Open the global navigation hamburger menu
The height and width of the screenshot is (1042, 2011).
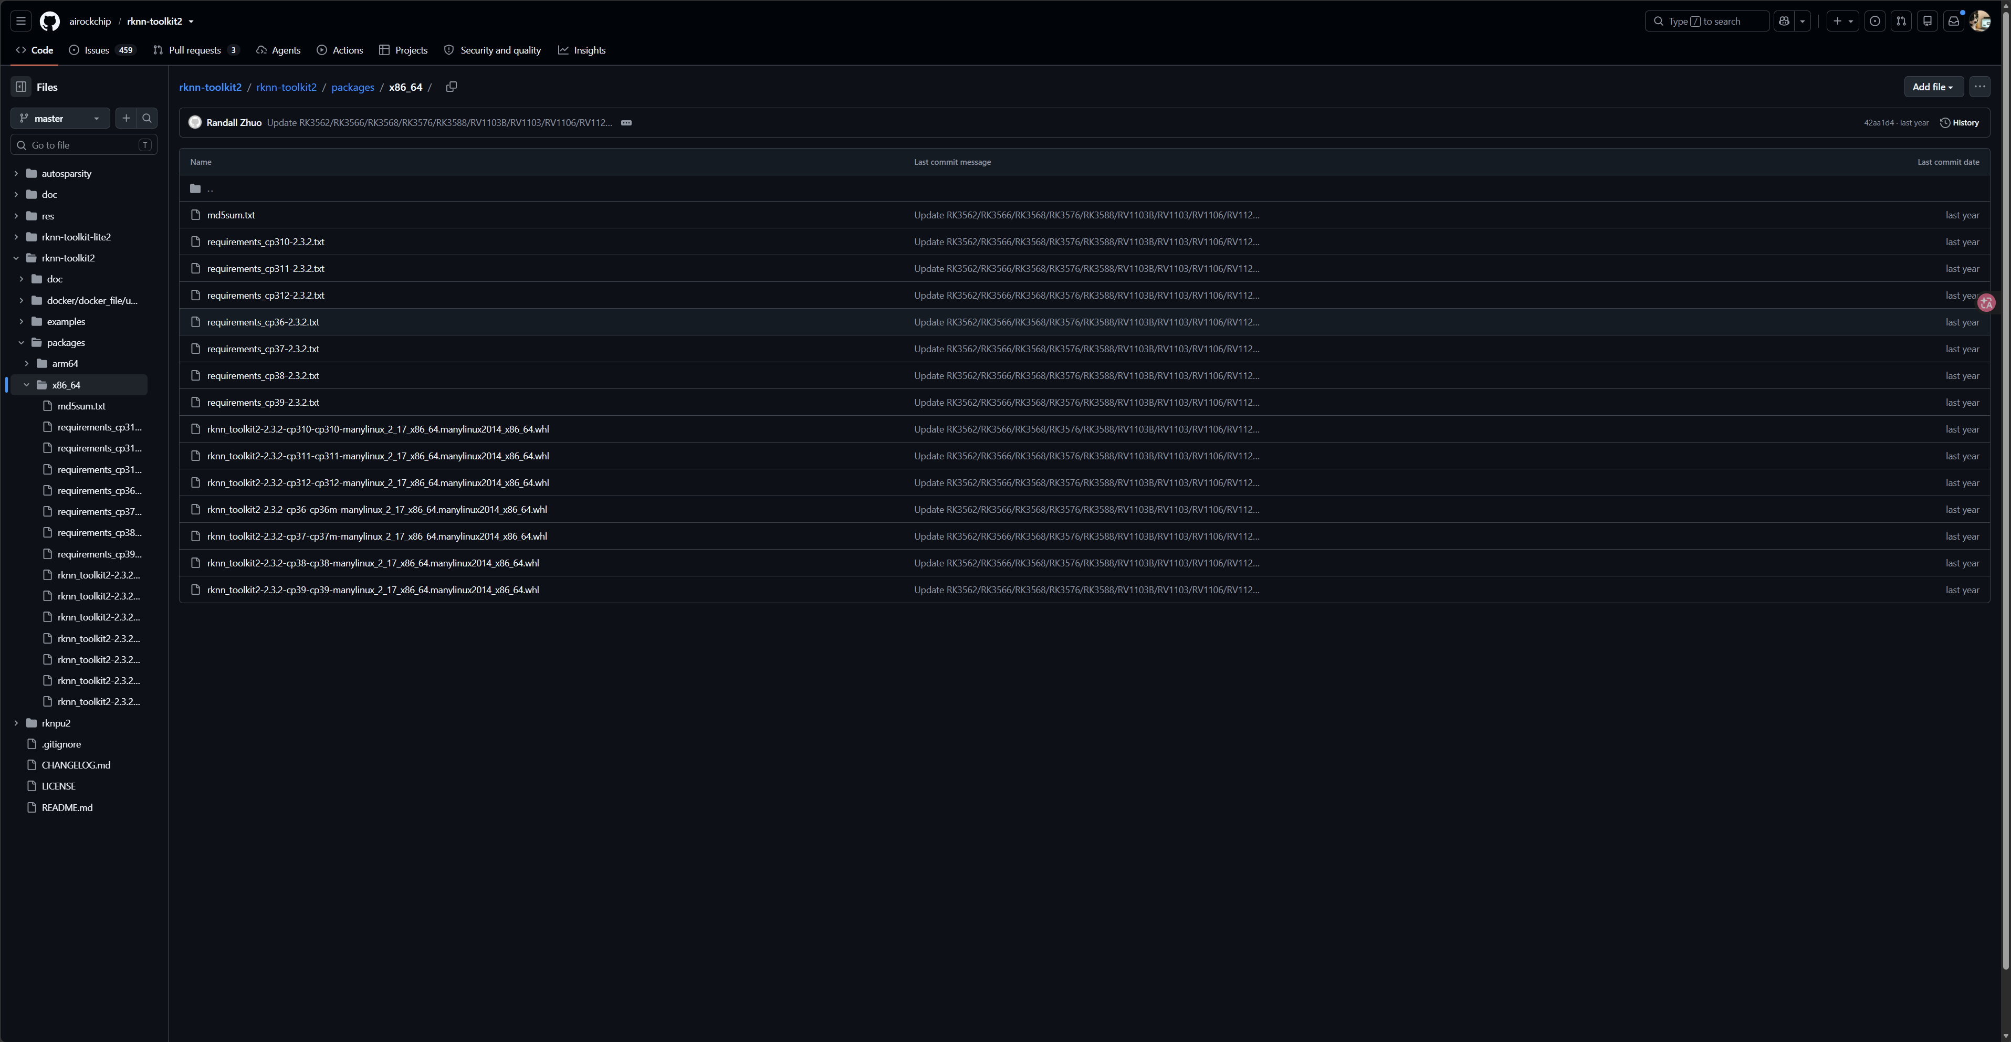pyautogui.click(x=21, y=21)
